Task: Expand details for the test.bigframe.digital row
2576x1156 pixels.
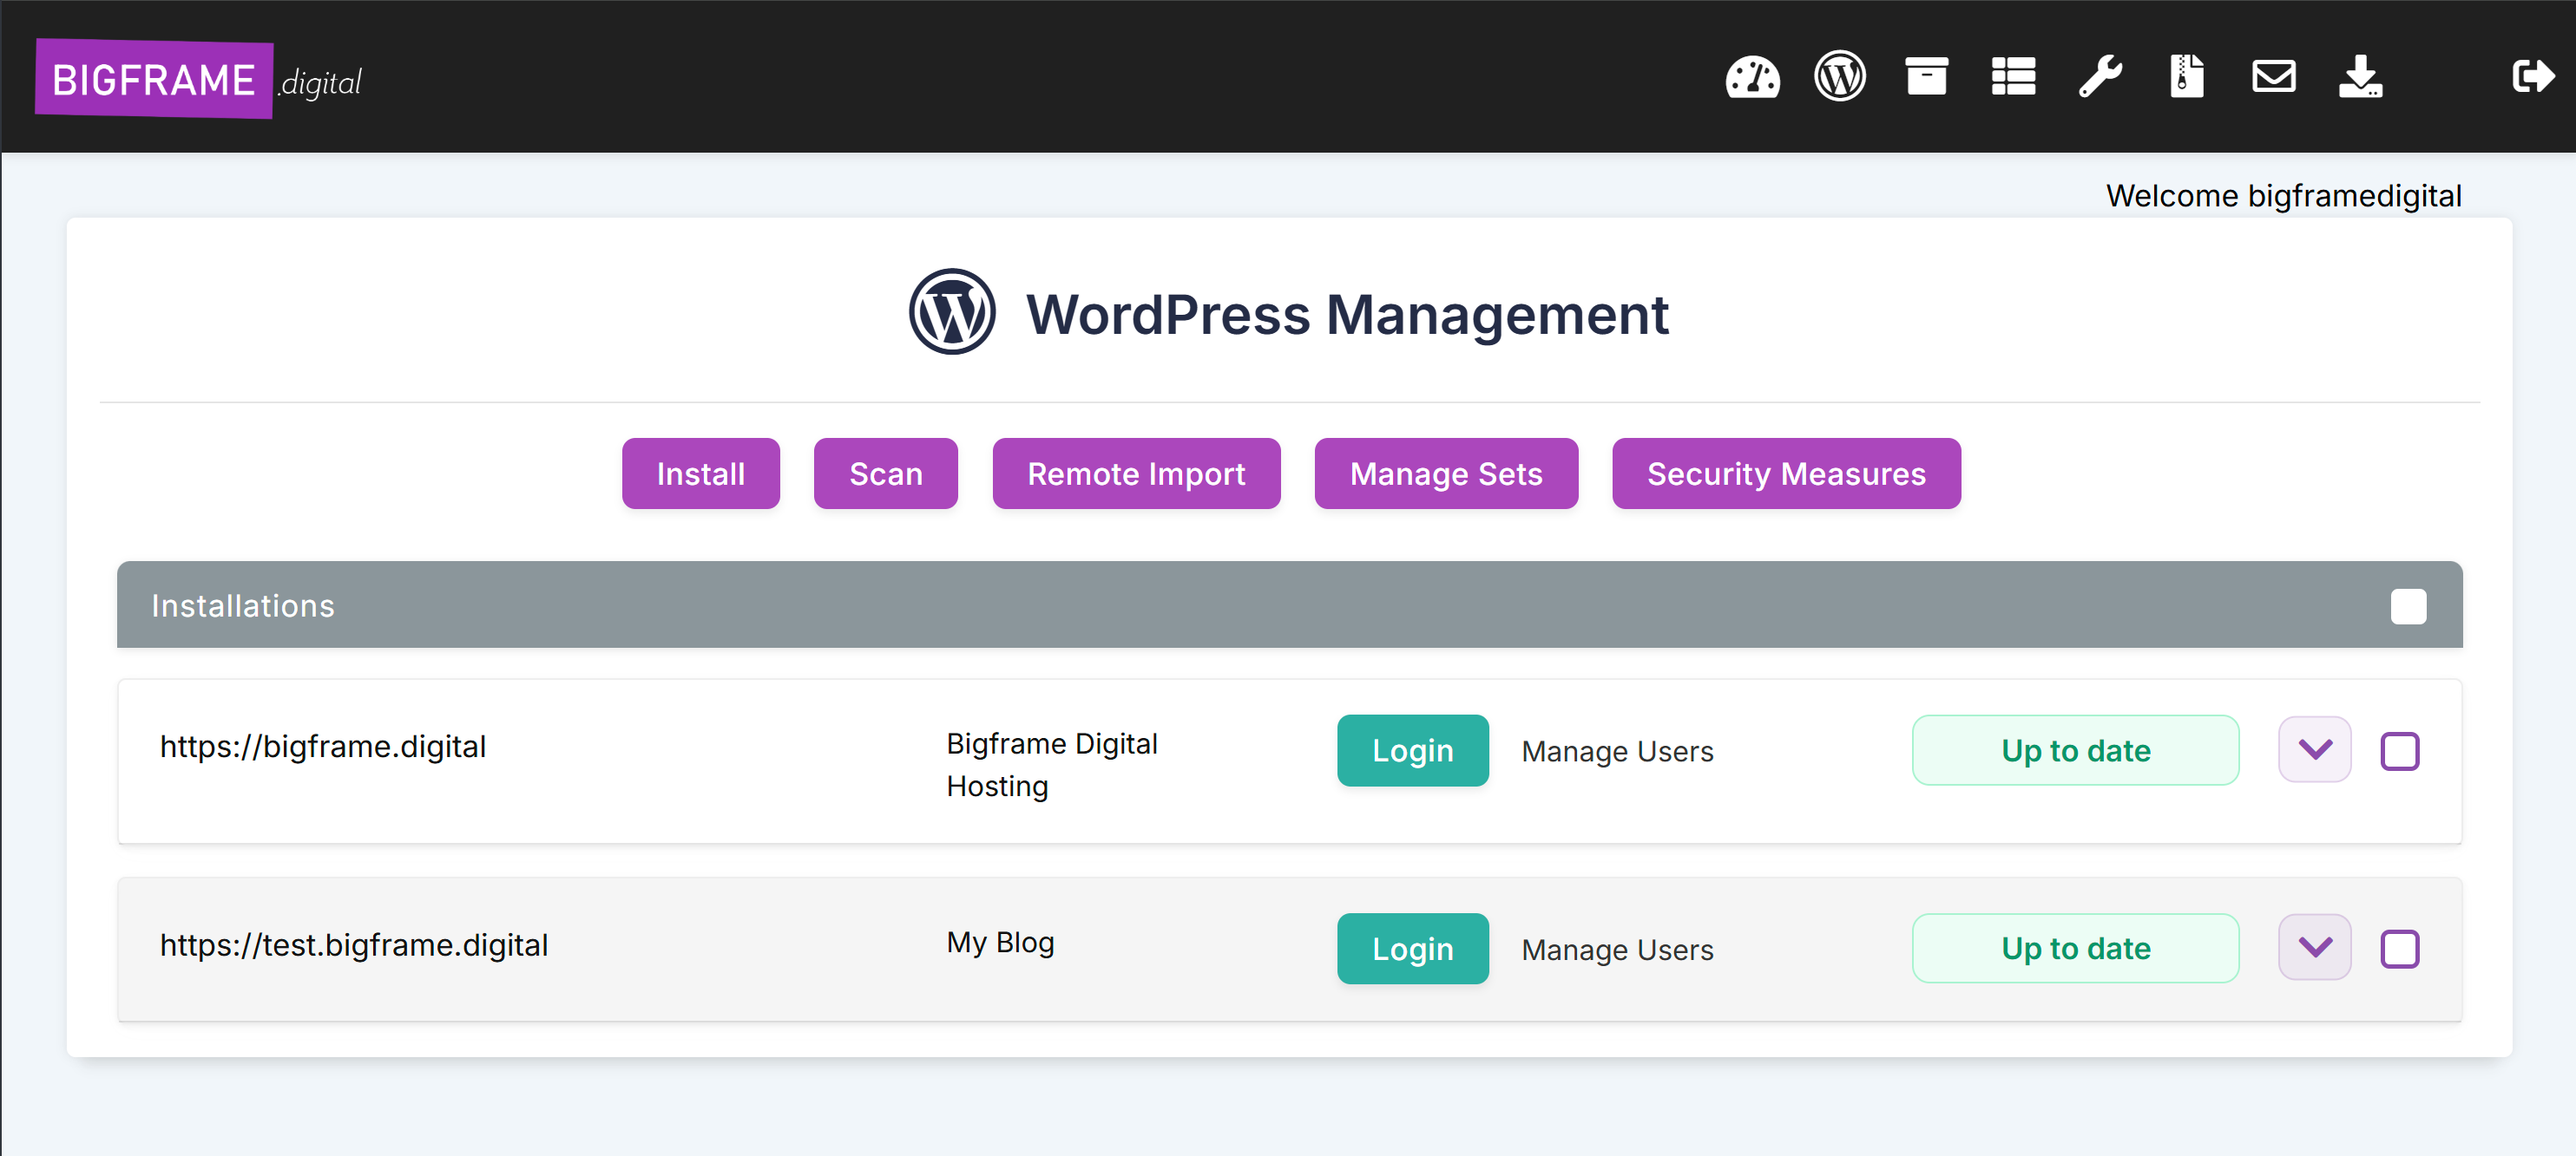Action: click(x=2314, y=947)
